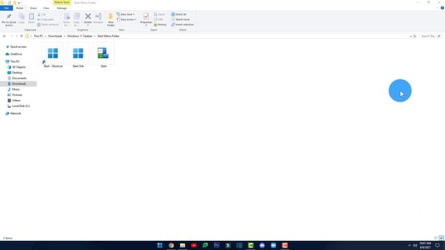Open Photoshop from the taskbar
Viewport: 445px width, 250px height.
(x=216, y=245)
